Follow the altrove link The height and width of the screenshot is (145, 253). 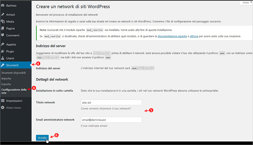(x=194, y=36)
